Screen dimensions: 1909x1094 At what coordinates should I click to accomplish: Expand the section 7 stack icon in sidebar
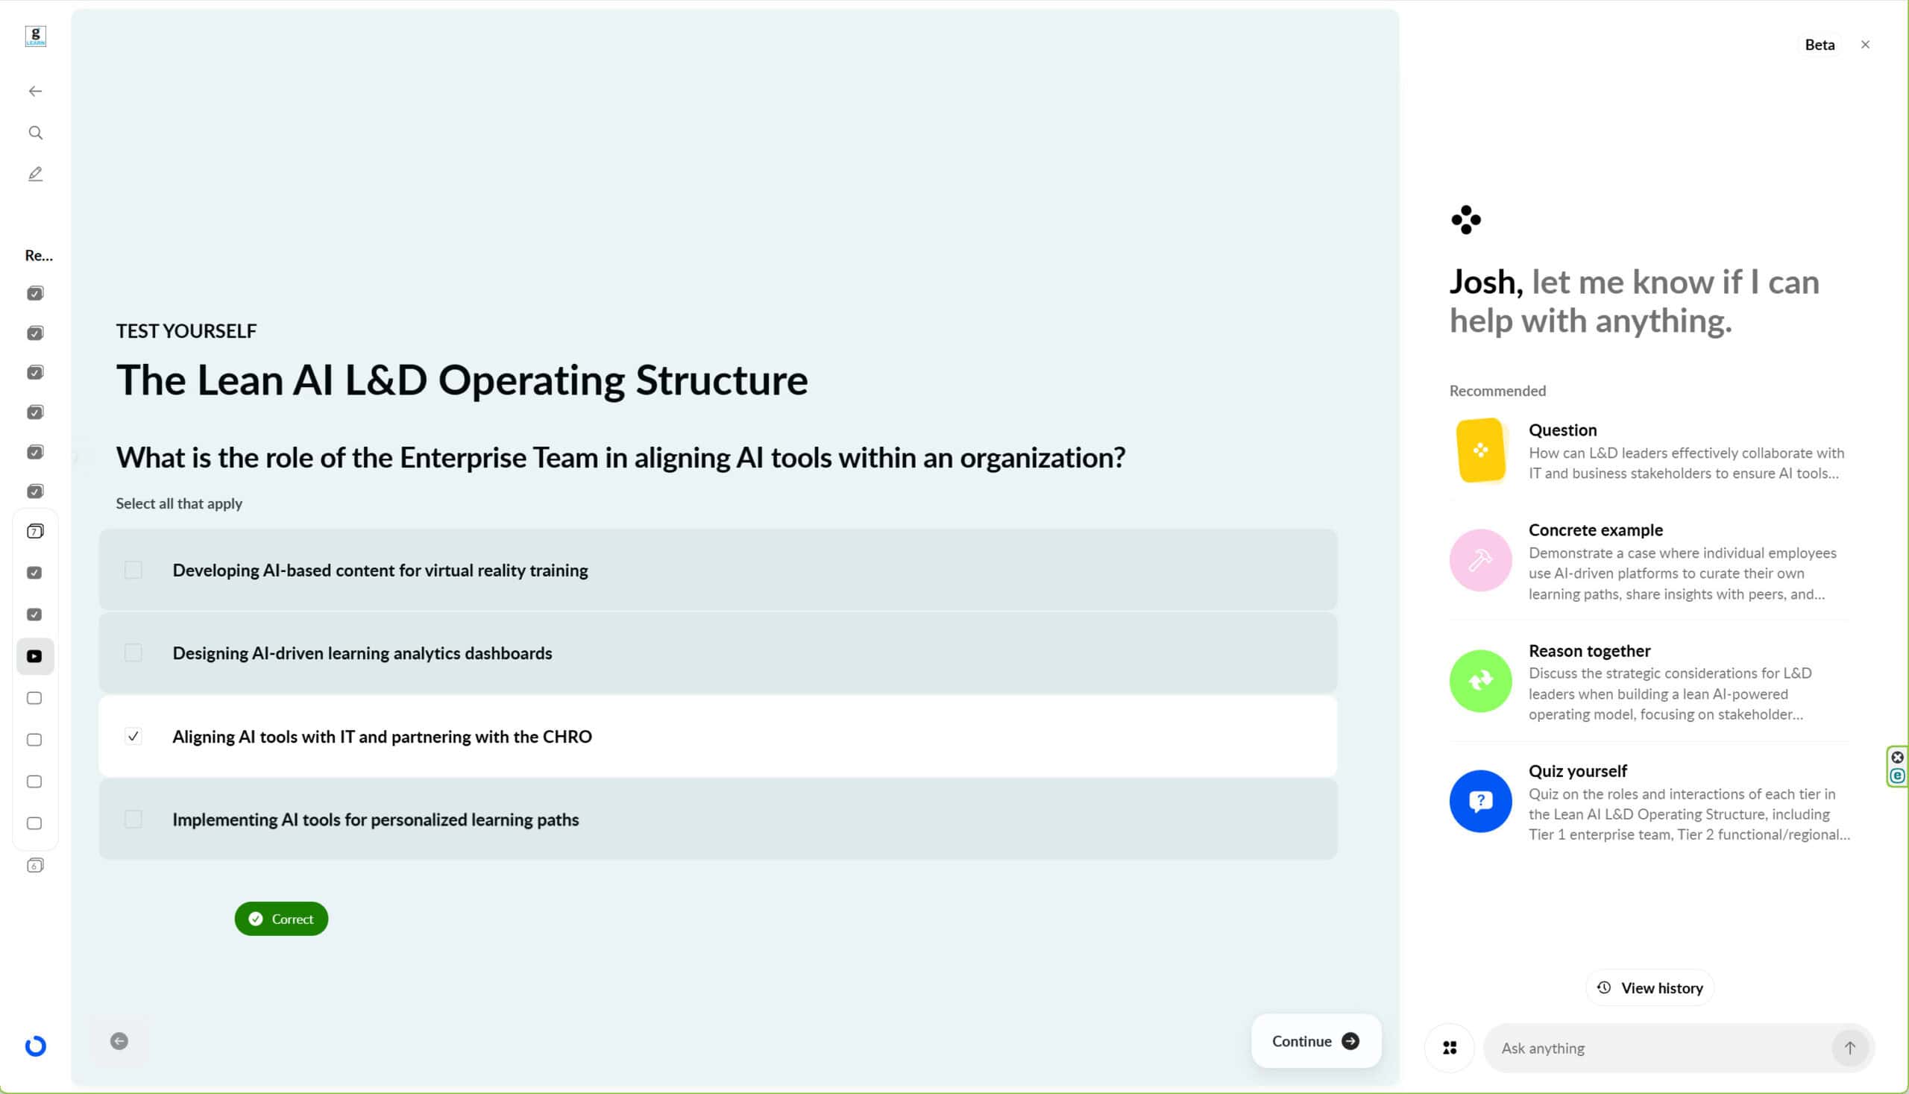pyautogui.click(x=35, y=531)
